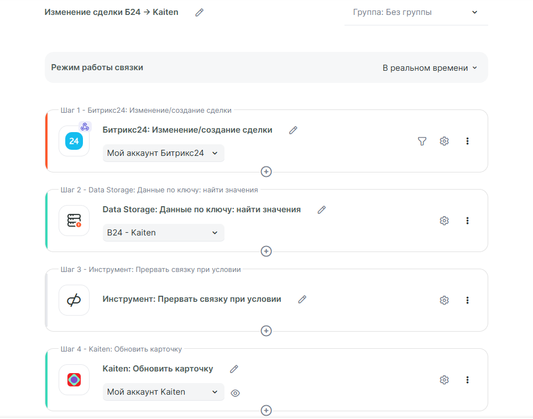Click the Data Storage database icon

[74, 221]
